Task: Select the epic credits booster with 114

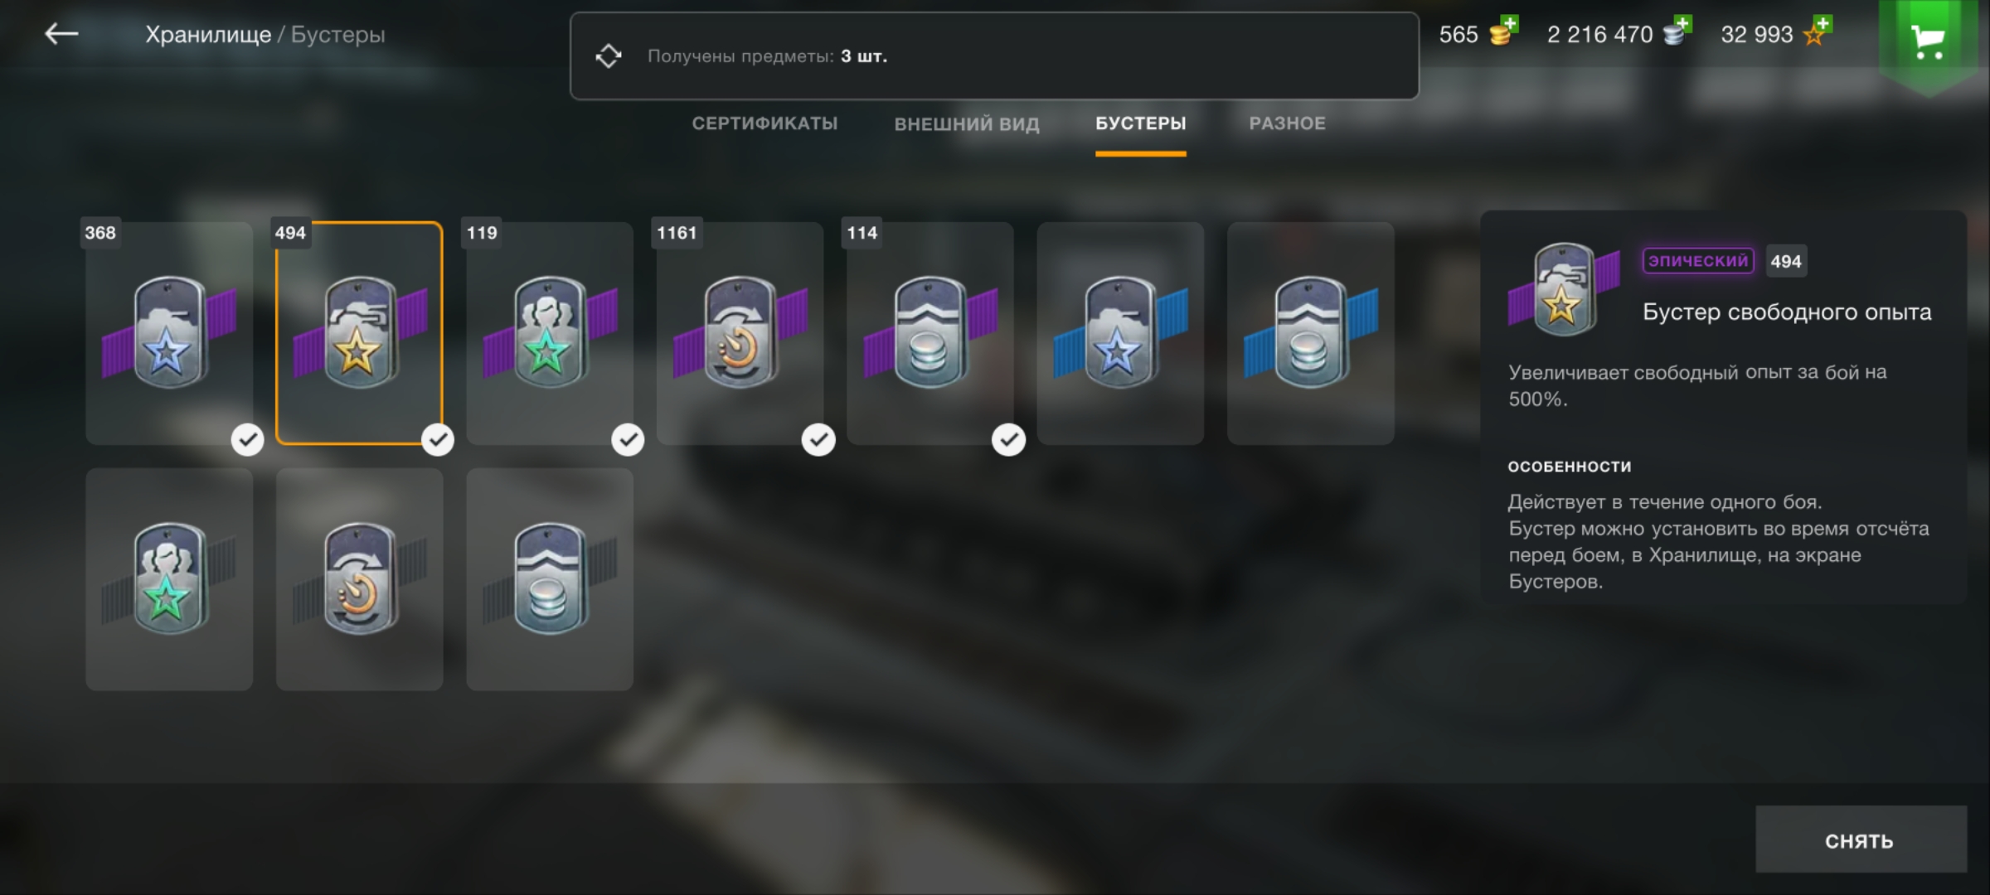Action: [x=929, y=332]
